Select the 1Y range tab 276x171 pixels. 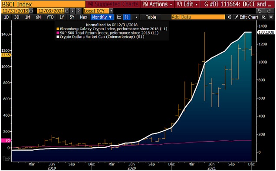pos(62,17)
